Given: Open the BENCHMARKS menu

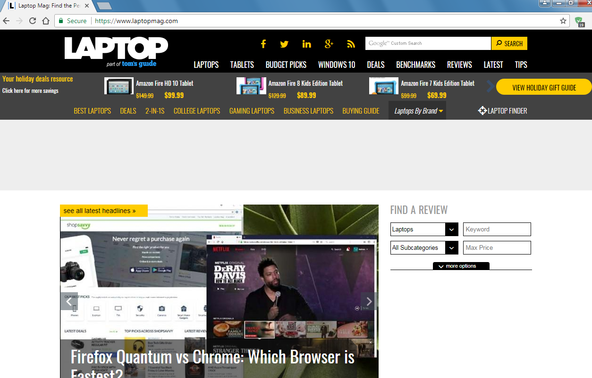Looking at the screenshot, I should tap(416, 65).
